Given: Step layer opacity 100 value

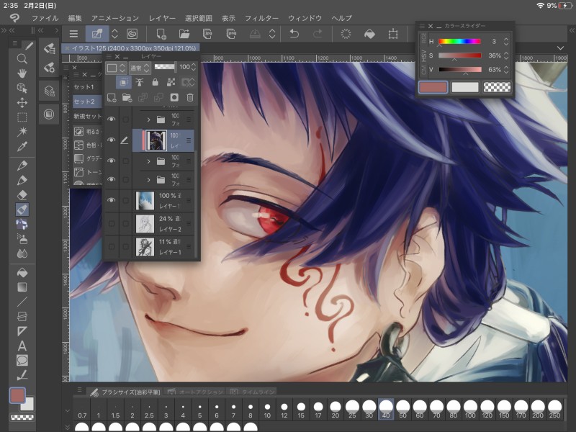Looking at the screenshot, I should point(194,67).
